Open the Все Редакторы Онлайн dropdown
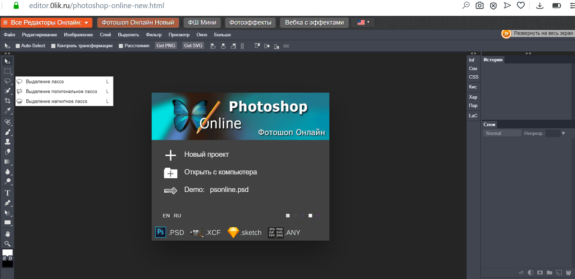Screen dimensions: 575x279 [46, 22]
